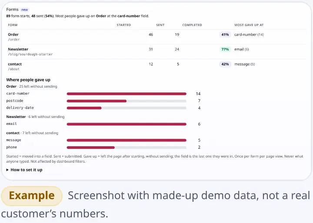Click the COMPLETED column header
The height and width of the screenshot is (223, 313).
click(192, 25)
